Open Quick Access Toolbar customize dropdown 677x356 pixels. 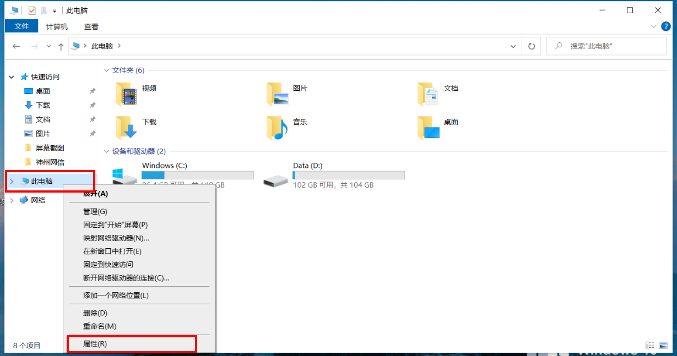coord(55,10)
